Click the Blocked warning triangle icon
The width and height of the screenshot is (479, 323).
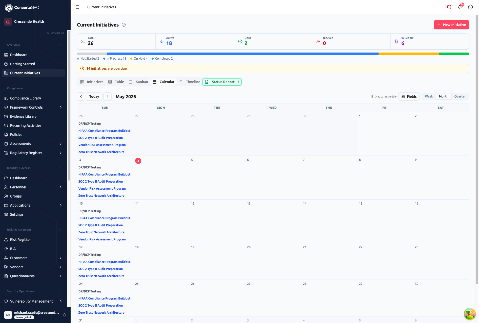[x=318, y=41]
